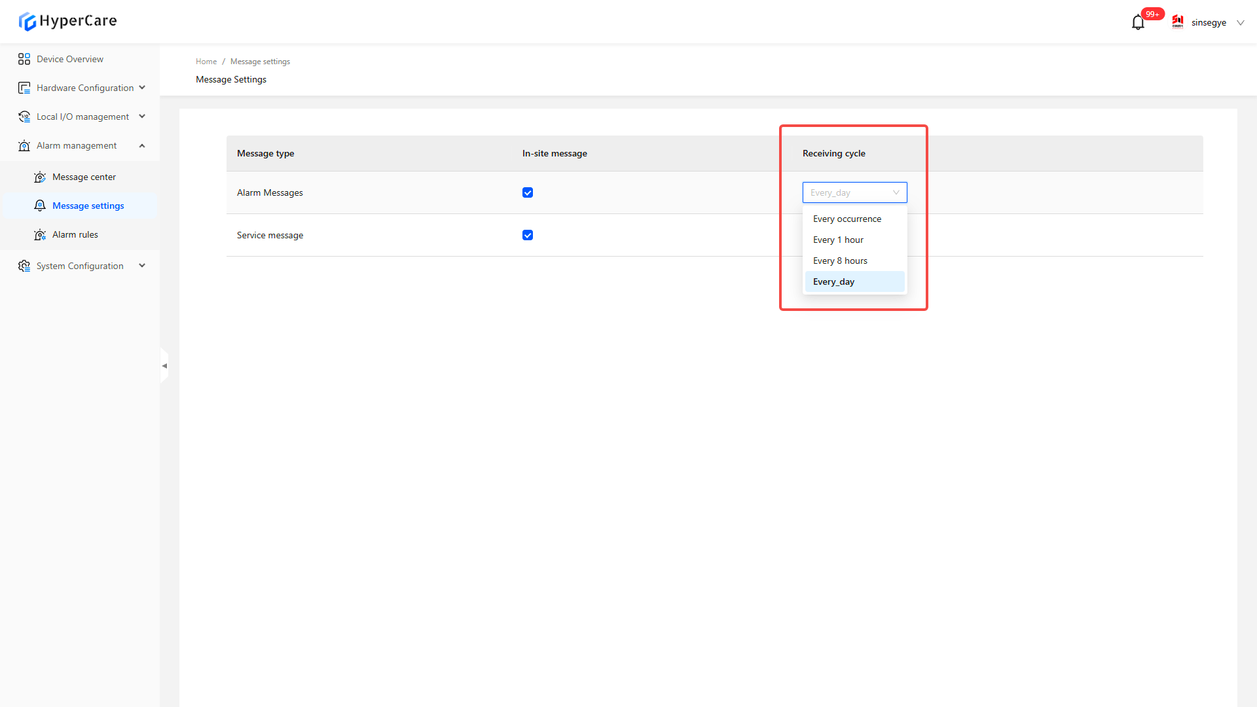Image resolution: width=1257 pixels, height=707 pixels.
Task: Collapse the sidebar with arrow handle
Action: [x=164, y=366]
